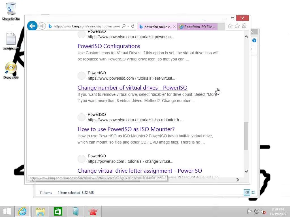Click the muted volume tray icon
The width and height of the screenshot is (290, 217).
point(263,212)
